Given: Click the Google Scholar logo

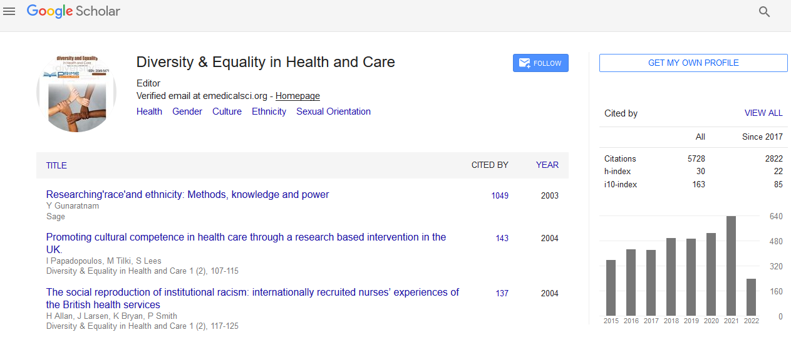Looking at the screenshot, I should click(x=73, y=11).
